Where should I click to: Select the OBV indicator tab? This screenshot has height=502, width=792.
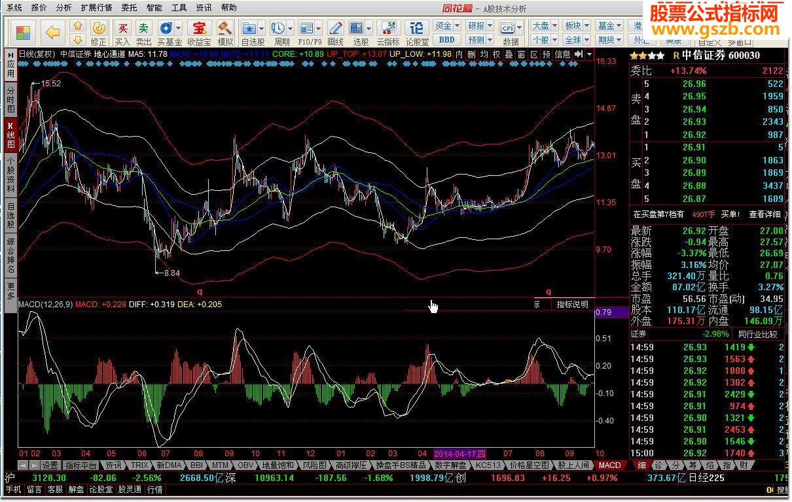click(x=245, y=465)
